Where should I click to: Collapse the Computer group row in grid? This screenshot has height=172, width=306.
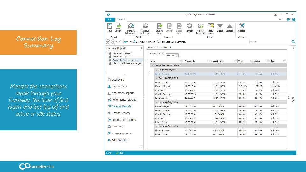153,65
